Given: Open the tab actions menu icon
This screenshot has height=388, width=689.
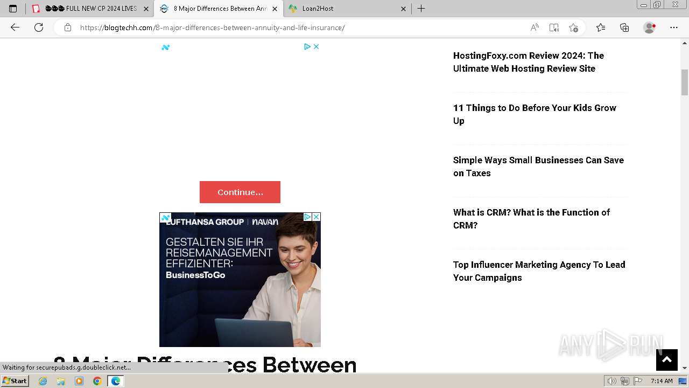Looking at the screenshot, I should coord(13,9).
